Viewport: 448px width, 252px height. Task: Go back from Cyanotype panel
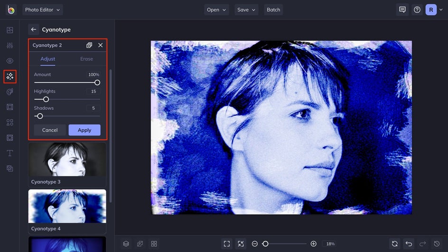[x=33, y=29]
